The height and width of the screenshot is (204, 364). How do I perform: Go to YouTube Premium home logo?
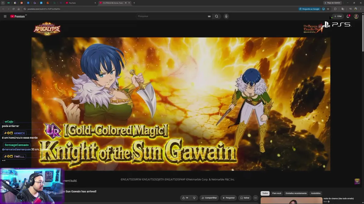click(x=18, y=16)
